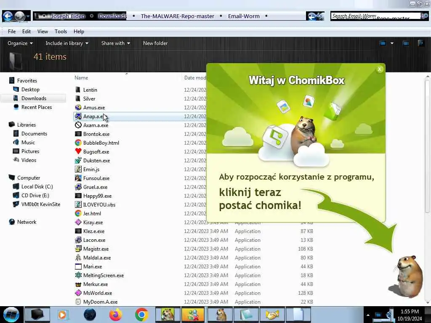Screen dimensions: 431x323
Task: Open the media player taskbar icon
Action: 62,315
